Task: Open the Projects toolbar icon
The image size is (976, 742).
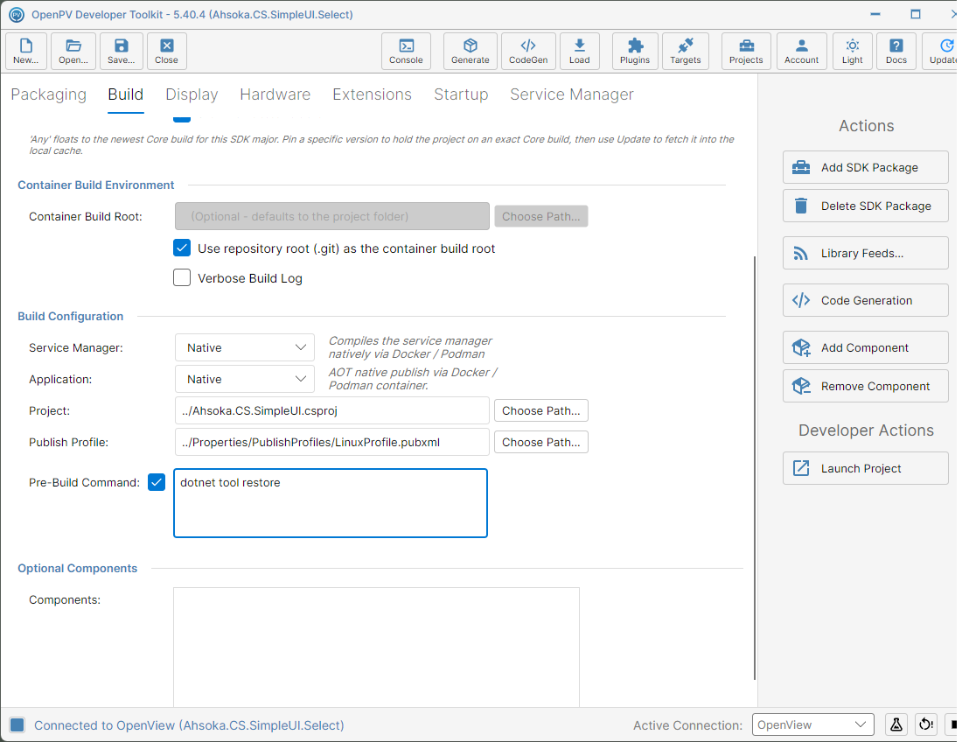Action: [x=746, y=51]
